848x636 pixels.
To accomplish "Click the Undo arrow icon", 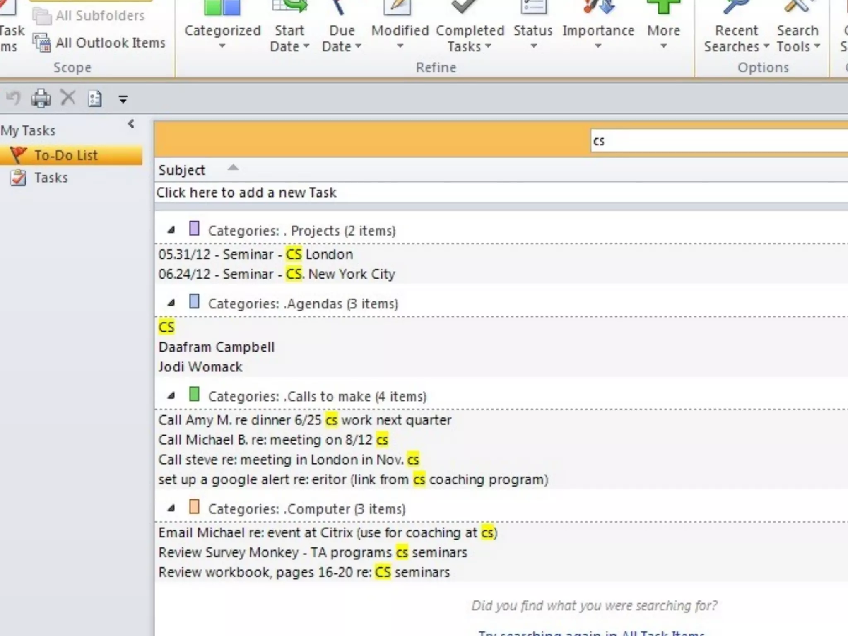I will 14,99.
